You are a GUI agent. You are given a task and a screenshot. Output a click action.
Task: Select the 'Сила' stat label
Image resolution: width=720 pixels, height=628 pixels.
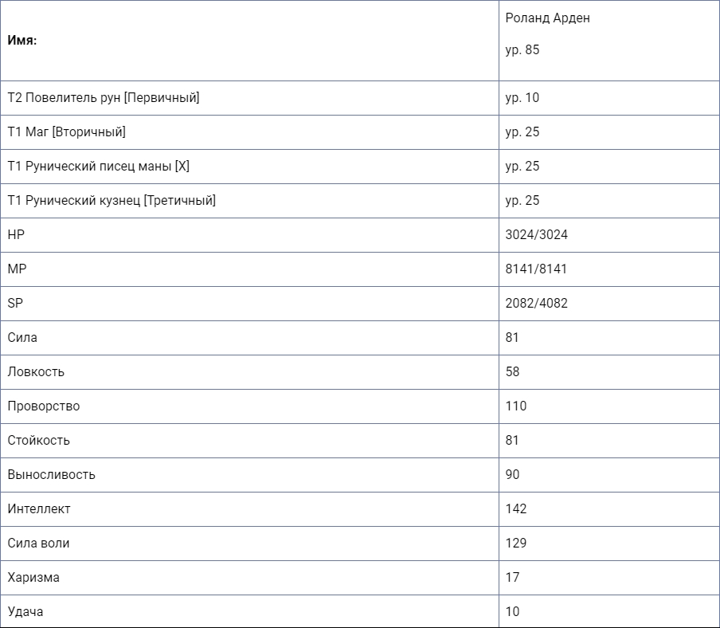point(22,338)
